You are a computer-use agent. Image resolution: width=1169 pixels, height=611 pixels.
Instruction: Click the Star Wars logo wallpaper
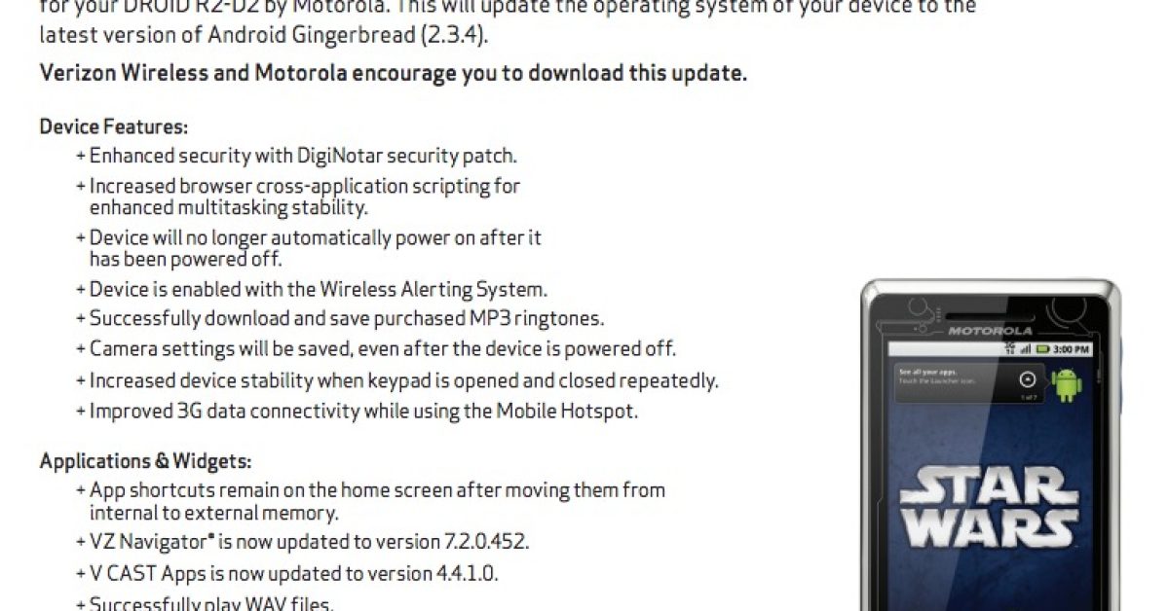click(x=989, y=506)
